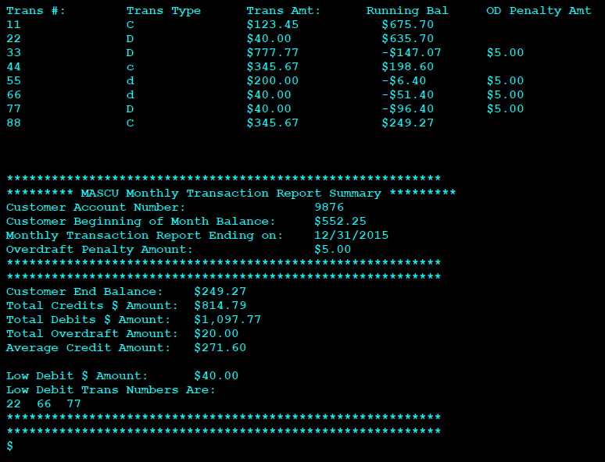This screenshot has width=605, height=462.
Task: Click the 'Overdraft Penalty Amount:' label
Action: tap(99, 250)
